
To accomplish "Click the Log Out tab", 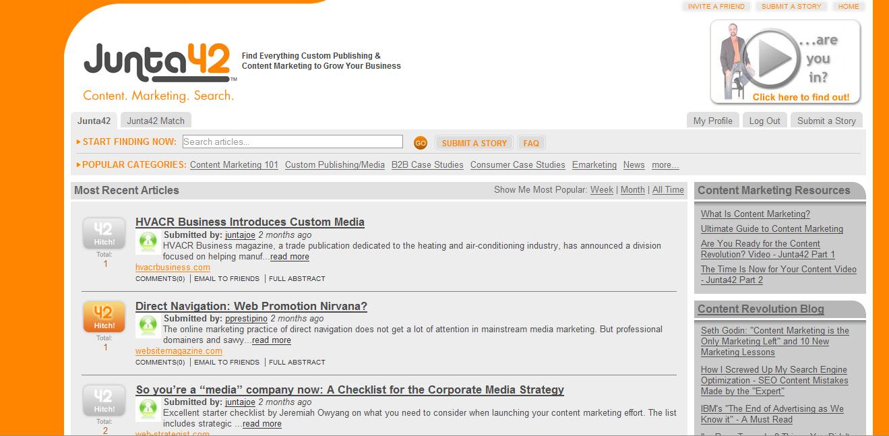I will pyautogui.click(x=764, y=121).
